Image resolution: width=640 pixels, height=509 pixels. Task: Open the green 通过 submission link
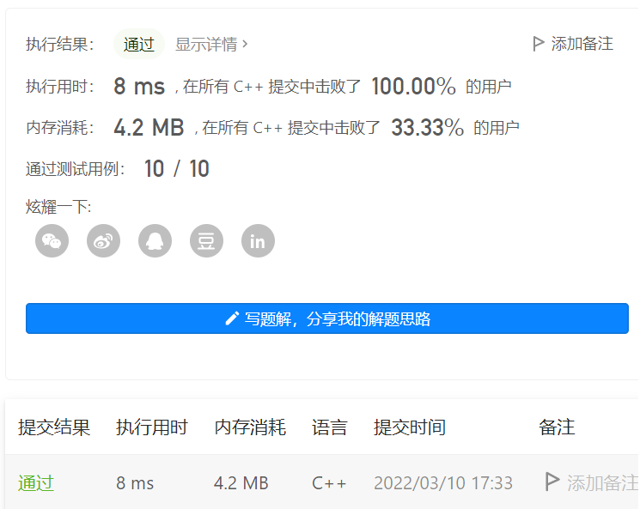[36, 483]
